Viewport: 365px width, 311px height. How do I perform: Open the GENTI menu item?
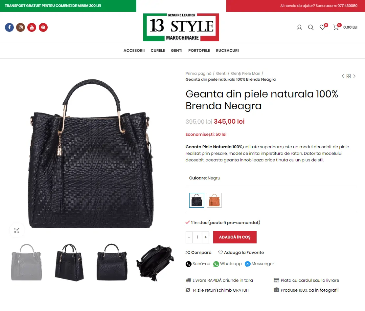(177, 51)
